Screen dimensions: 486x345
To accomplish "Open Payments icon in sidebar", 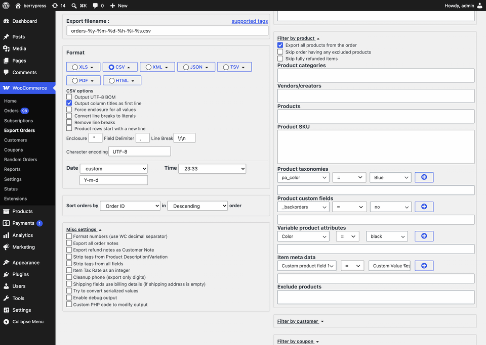I will (6, 223).
